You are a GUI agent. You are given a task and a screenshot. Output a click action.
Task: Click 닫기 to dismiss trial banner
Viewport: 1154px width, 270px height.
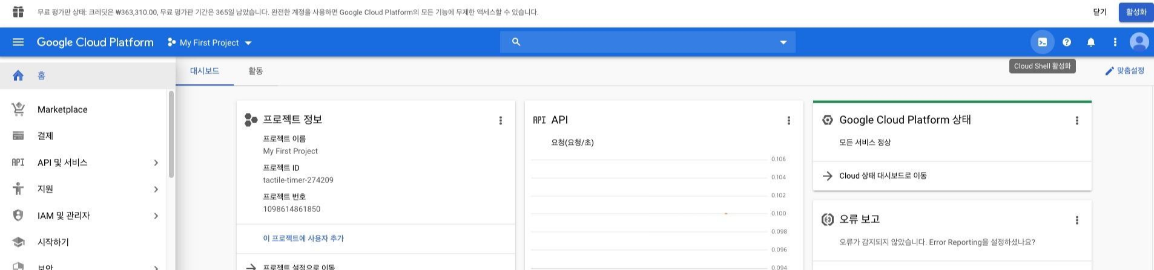tap(1100, 12)
